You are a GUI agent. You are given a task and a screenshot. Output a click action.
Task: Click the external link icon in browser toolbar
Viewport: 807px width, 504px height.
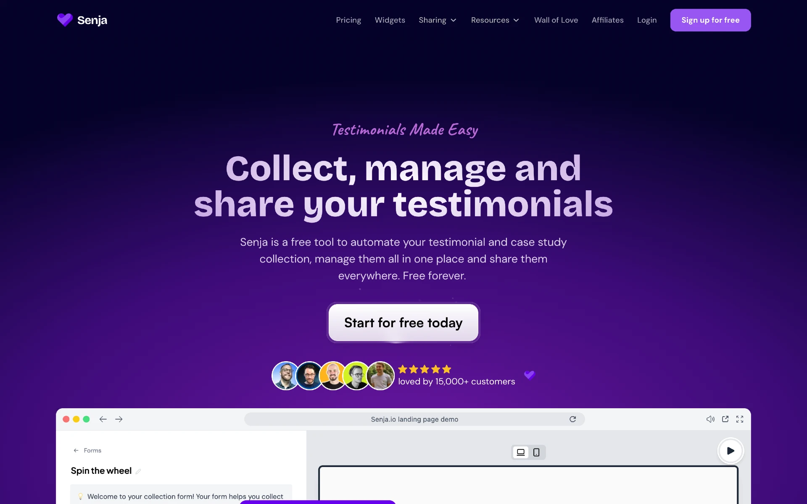click(725, 419)
